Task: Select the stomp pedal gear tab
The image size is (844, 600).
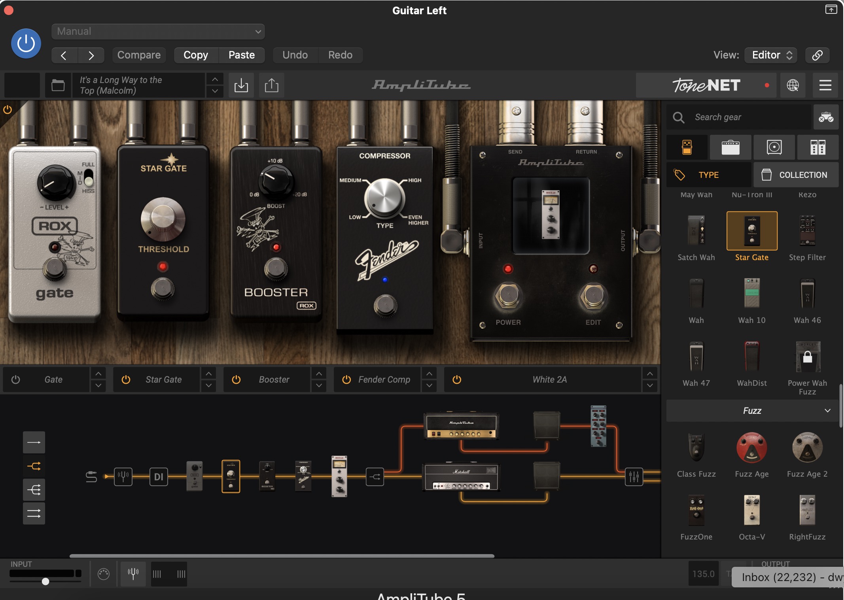Action: click(x=687, y=147)
